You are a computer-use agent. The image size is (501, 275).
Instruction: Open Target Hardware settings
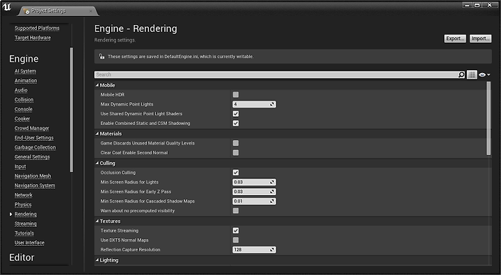coord(33,37)
